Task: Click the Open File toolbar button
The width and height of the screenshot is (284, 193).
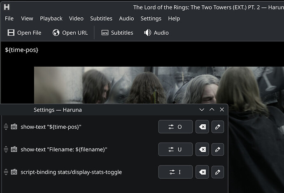Action: click(x=25, y=33)
